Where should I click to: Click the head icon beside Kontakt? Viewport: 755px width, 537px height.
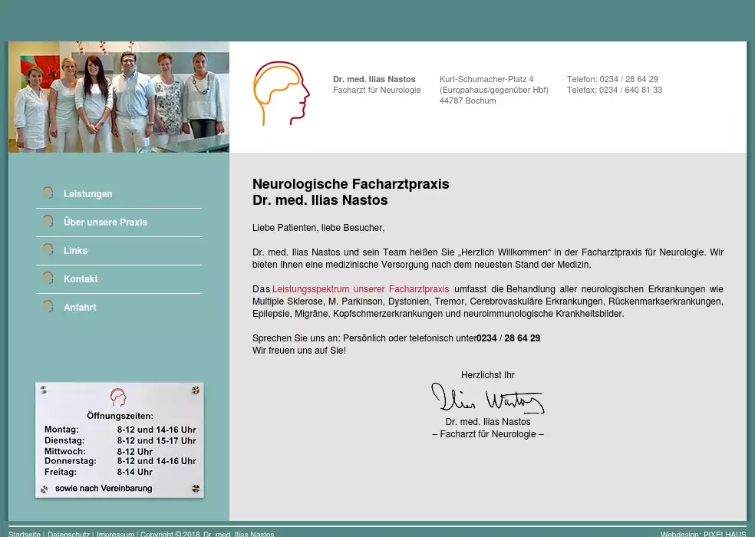point(48,278)
